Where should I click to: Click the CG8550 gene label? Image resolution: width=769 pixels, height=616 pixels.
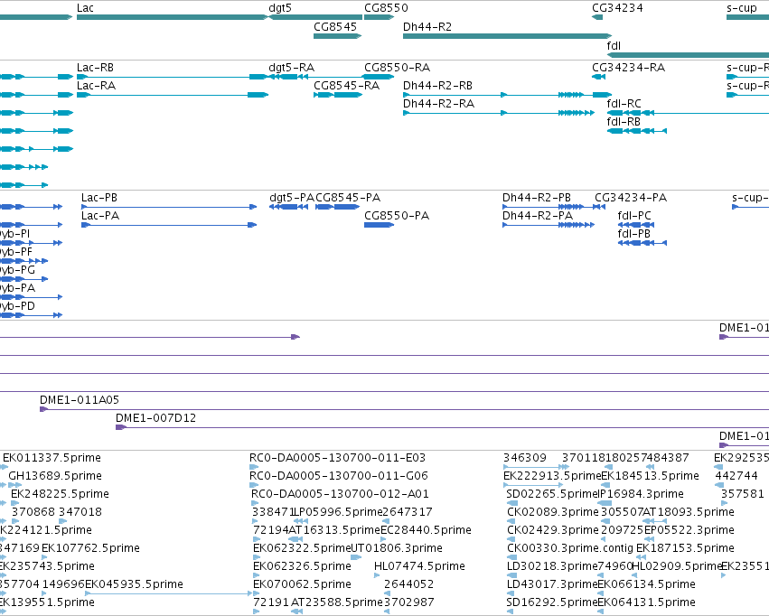(386, 8)
